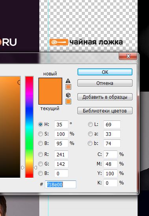This screenshot has width=149, height=216.
Task: Click the new color preview swatch
Action: tap(50, 85)
